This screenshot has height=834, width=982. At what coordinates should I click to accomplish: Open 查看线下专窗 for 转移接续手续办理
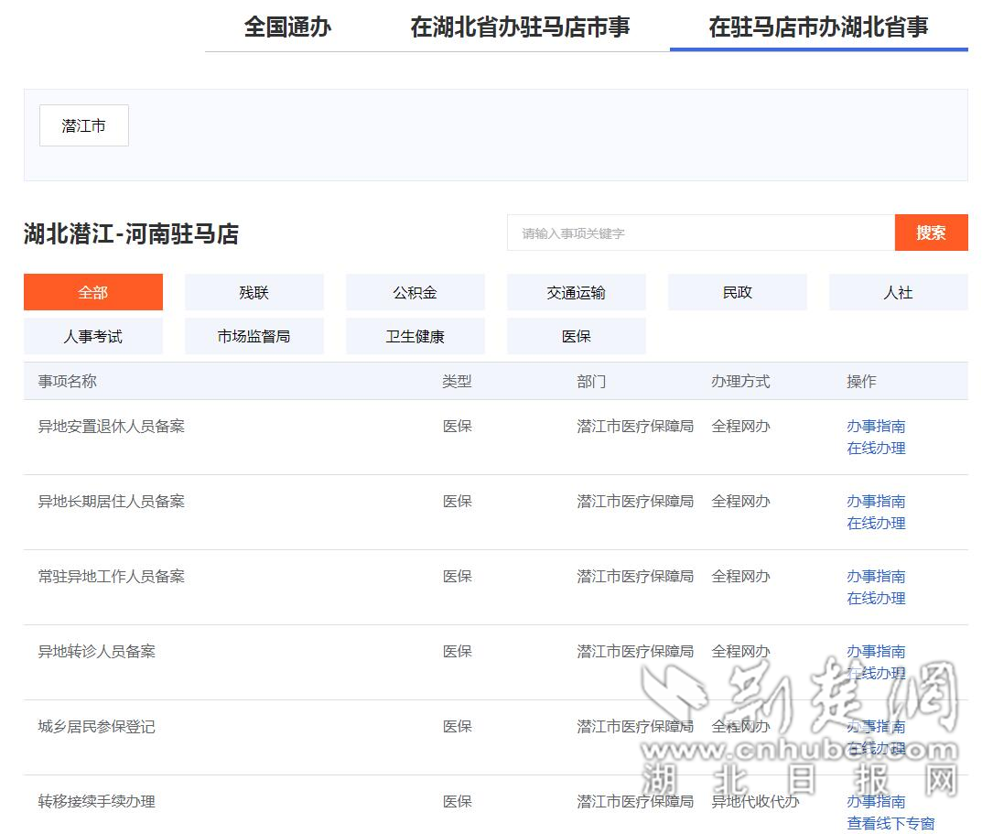pos(890,823)
